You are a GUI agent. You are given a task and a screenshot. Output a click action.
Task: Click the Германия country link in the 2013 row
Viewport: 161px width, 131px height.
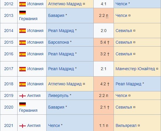click(x=28, y=19)
